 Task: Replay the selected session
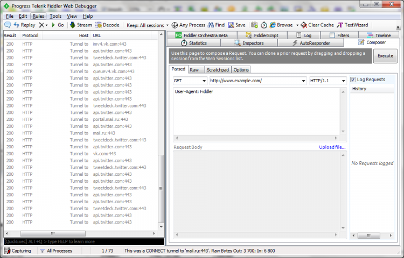24,25
